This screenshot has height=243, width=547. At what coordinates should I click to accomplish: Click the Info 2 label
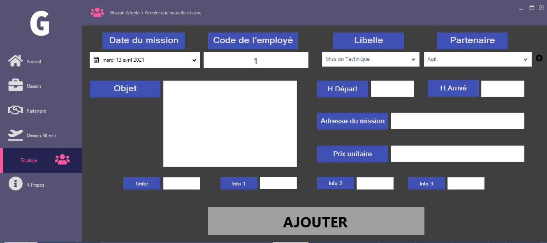pyautogui.click(x=336, y=183)
